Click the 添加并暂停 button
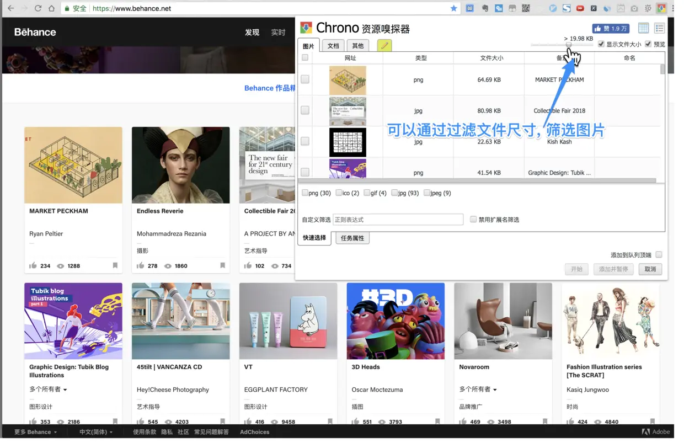This screenshot has height=448, width=684. click(613, 269)
